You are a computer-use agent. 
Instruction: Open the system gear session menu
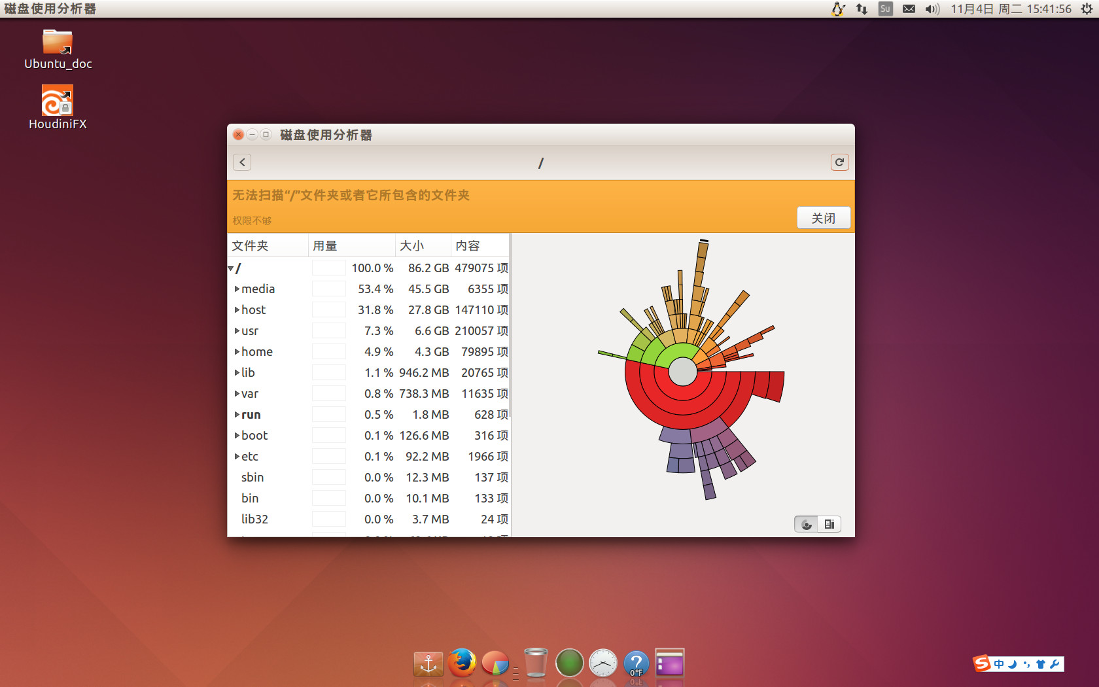point(1087,9)
